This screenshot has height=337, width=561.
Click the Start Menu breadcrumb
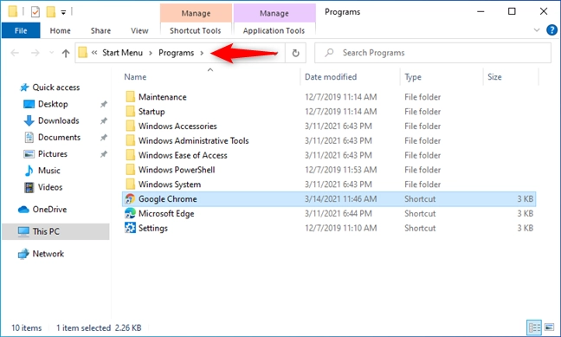(x=122, y=53)
